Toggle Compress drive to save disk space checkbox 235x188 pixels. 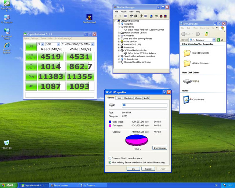point(110,158)
